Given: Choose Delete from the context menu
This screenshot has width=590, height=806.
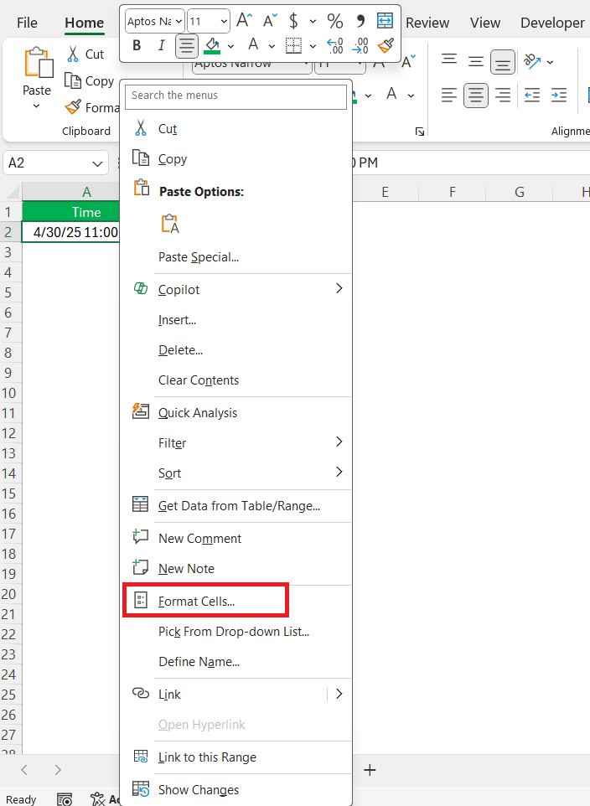Looking at the screenshot, I should (235, 350).
